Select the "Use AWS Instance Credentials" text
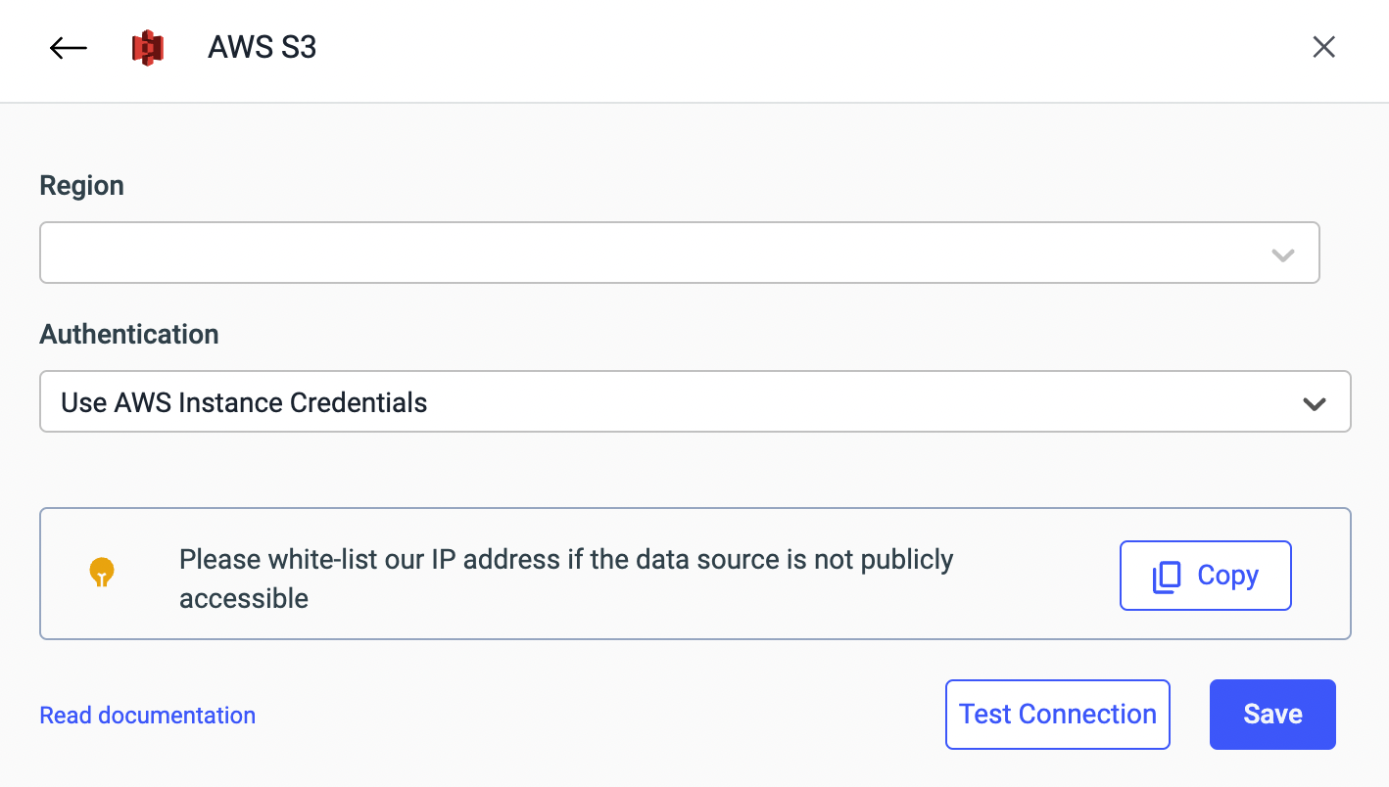Image resolution: width=1389 pixels, height=787 pixels. (x=244, y=402)
